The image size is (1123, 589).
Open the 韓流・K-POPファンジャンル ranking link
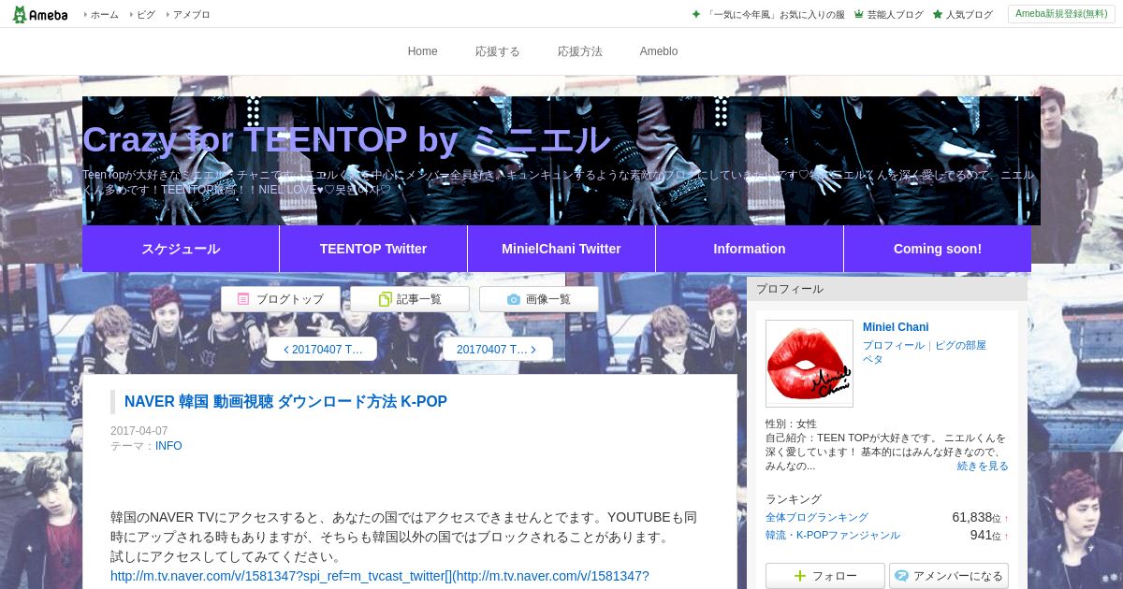coord(833,535)
